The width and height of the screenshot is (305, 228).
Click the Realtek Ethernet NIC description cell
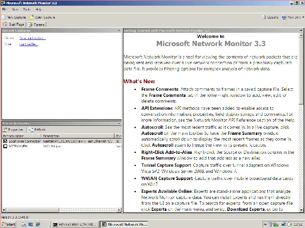78,141
